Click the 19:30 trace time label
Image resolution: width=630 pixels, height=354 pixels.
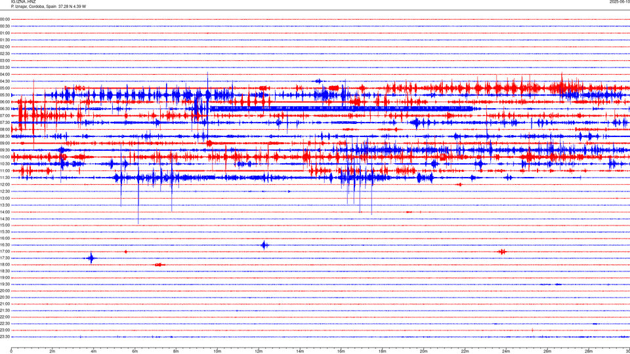point(5,284)
